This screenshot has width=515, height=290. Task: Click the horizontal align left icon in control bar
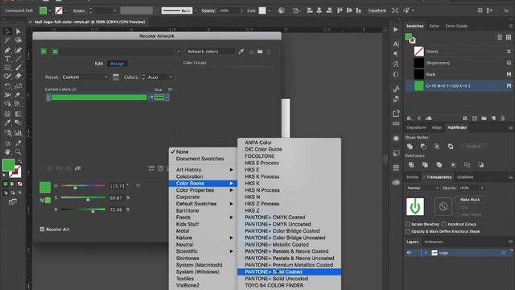pyautogui.click(x=309, y=10)
